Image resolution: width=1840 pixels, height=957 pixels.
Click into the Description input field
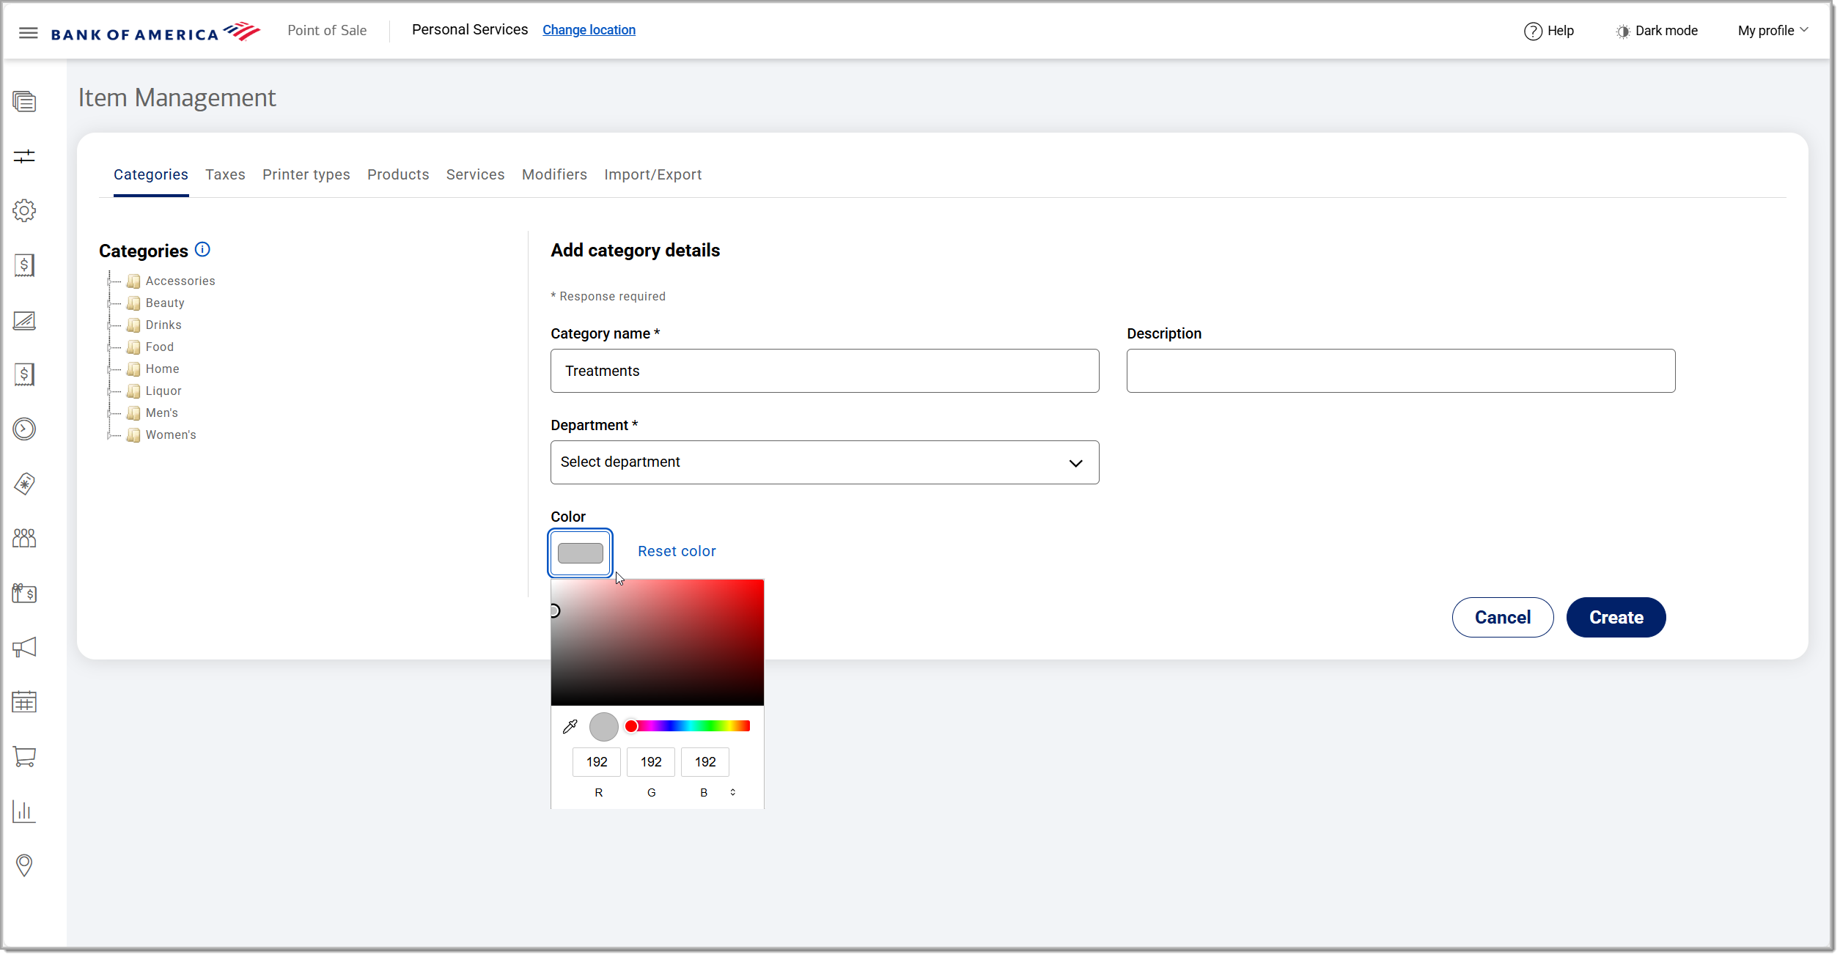pos(1400,371)
